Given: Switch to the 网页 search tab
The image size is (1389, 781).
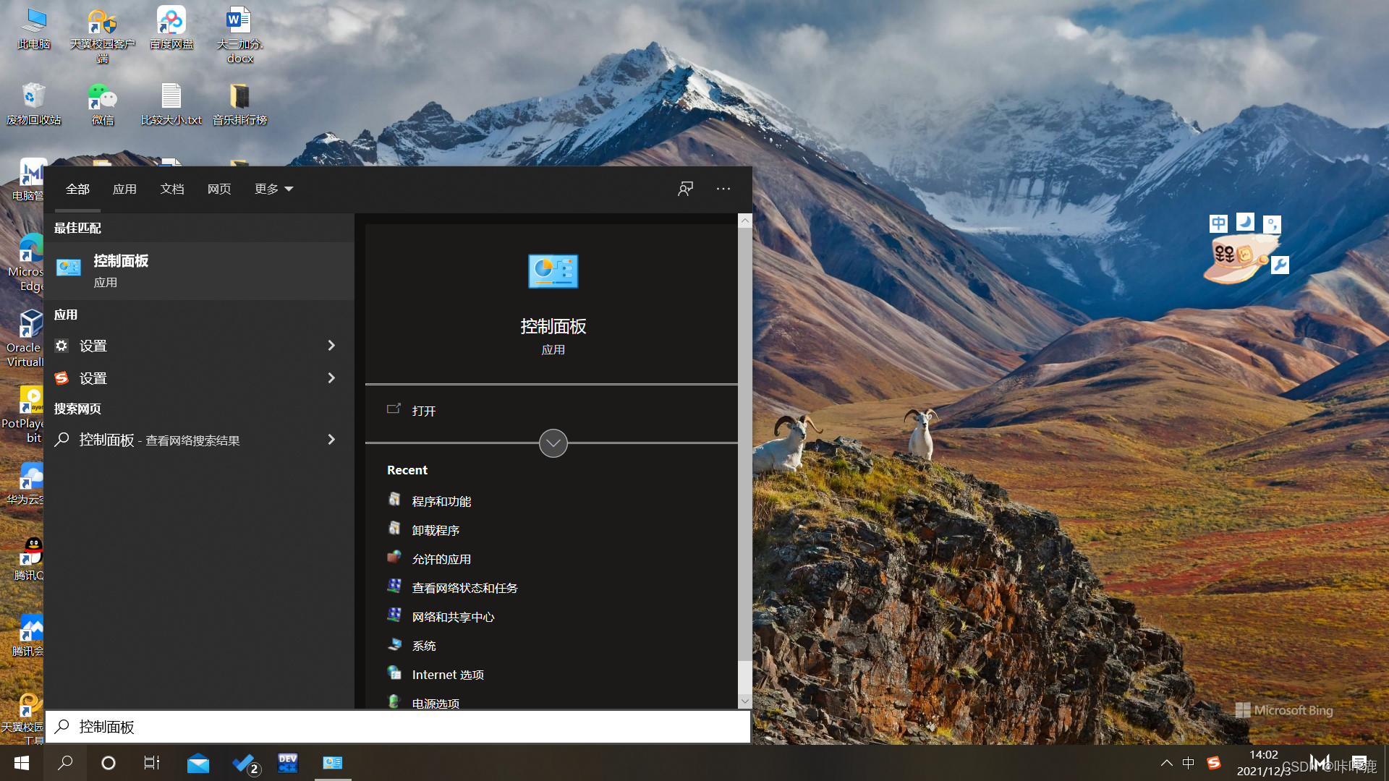Looking at the screenshot, I should pos(219,189).
